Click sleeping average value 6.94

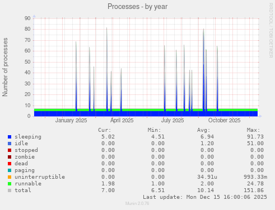click(x=207, y=137)
